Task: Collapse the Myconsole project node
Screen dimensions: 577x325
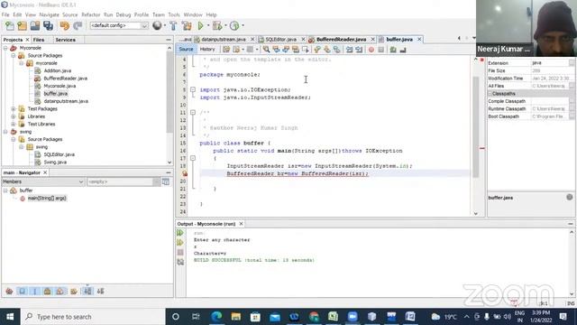Action: (x=5, y=48)
